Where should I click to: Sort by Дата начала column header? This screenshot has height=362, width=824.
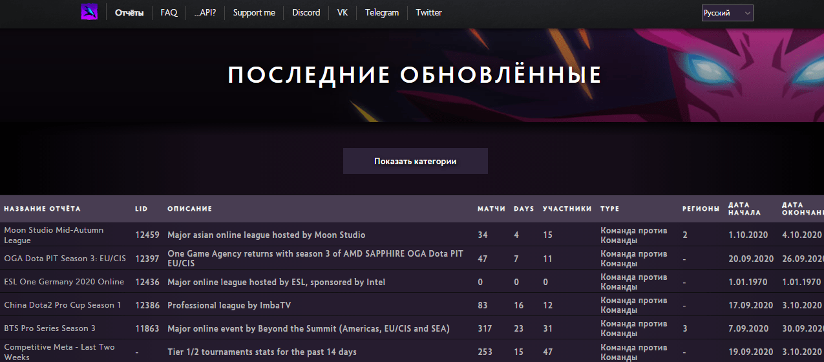click(x=745, y=209)
